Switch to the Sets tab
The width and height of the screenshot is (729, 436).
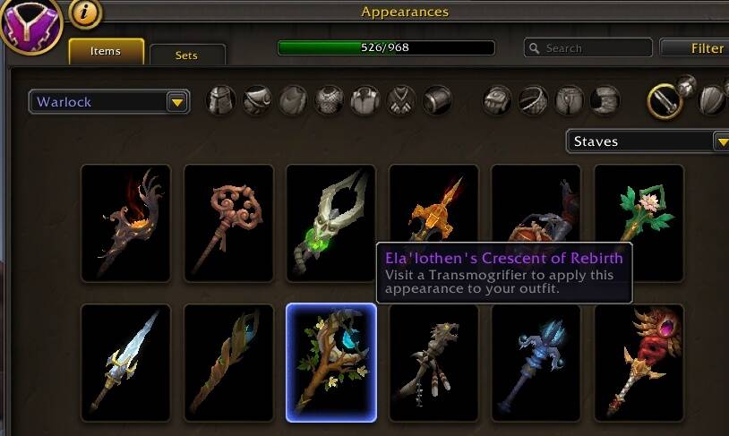(187, 55)
